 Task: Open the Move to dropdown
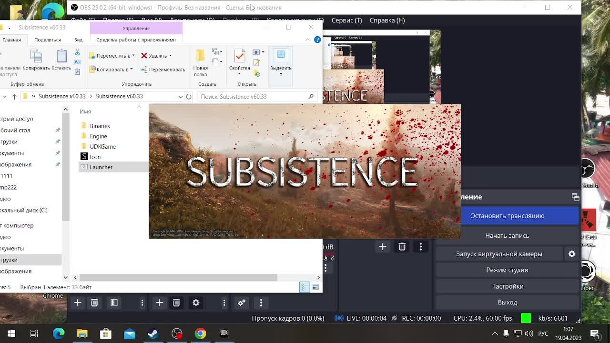click(112, 56)
